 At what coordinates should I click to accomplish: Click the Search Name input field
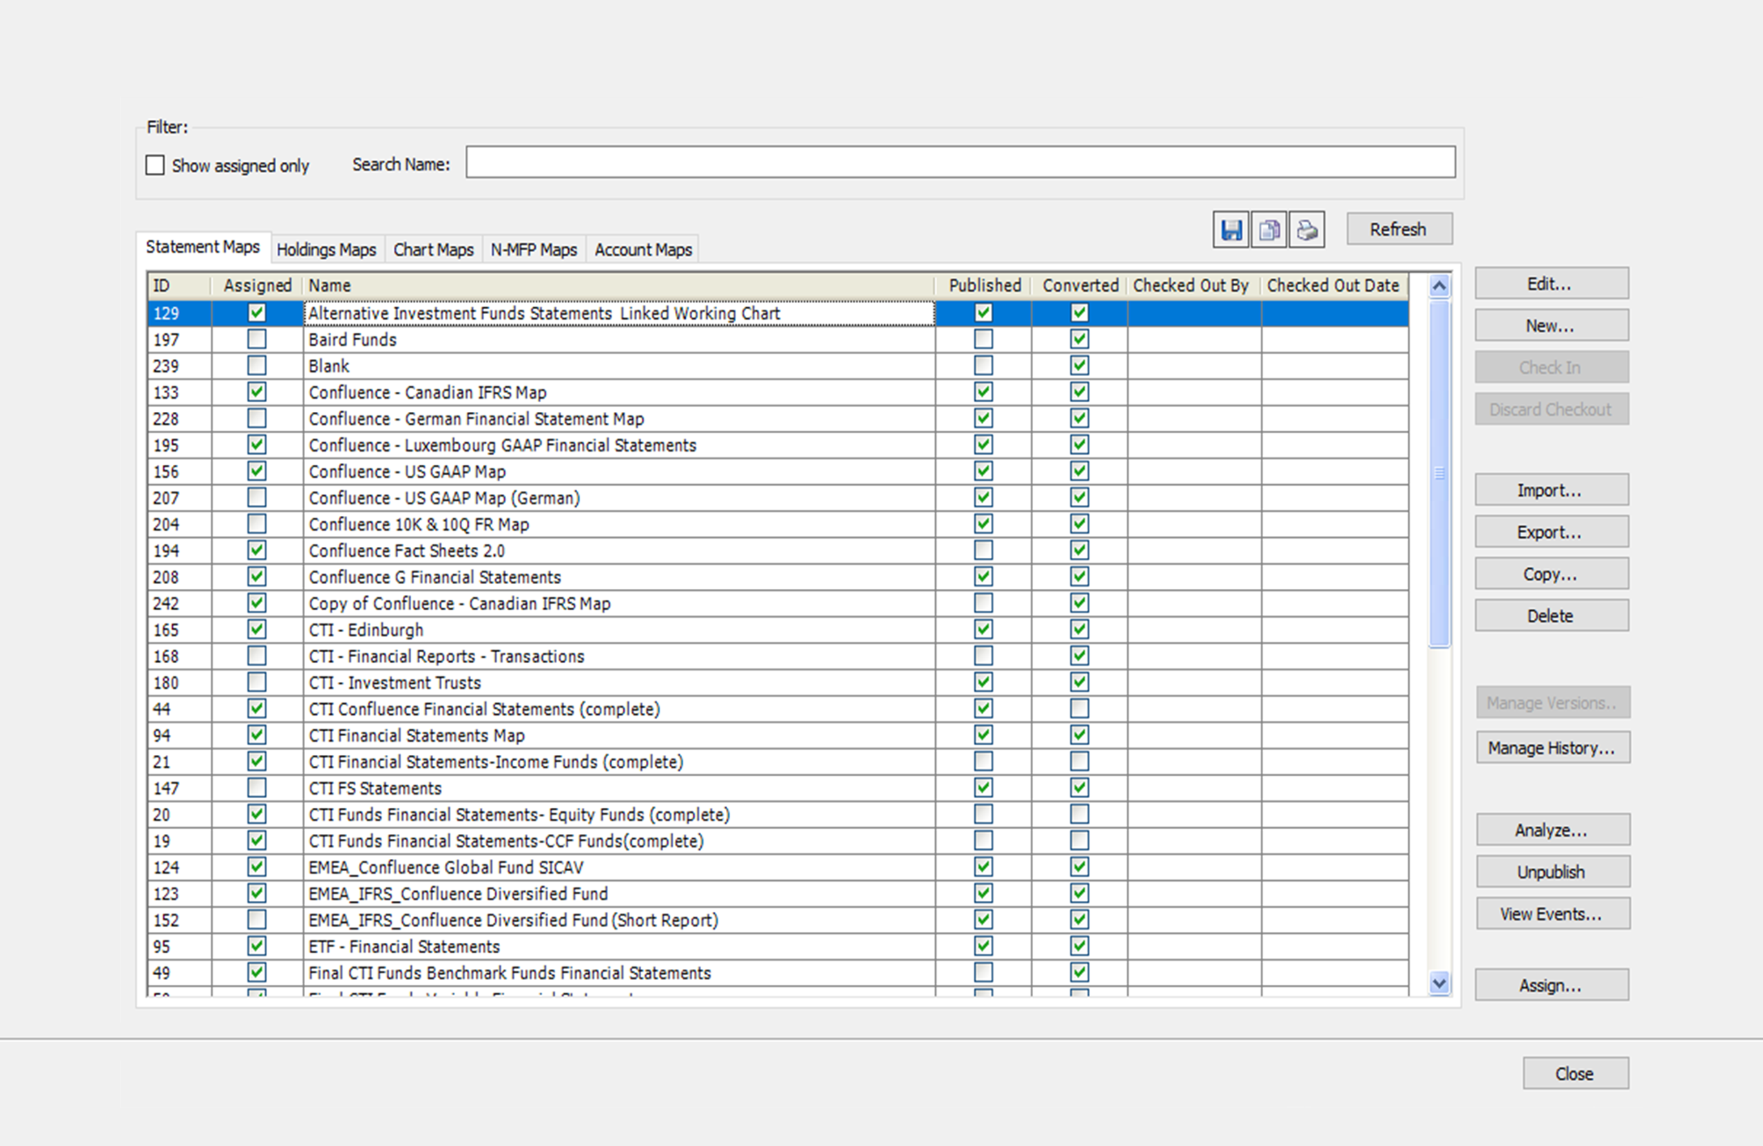pos(959,163)
